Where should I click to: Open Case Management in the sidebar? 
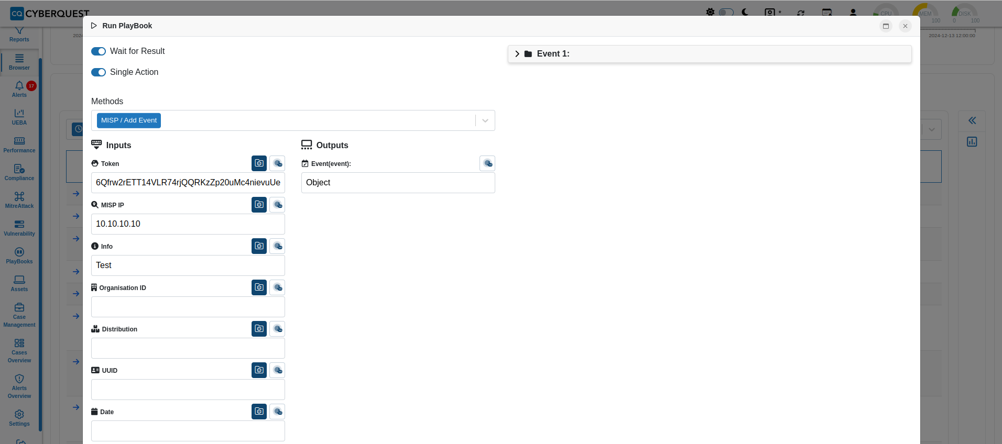19,315
